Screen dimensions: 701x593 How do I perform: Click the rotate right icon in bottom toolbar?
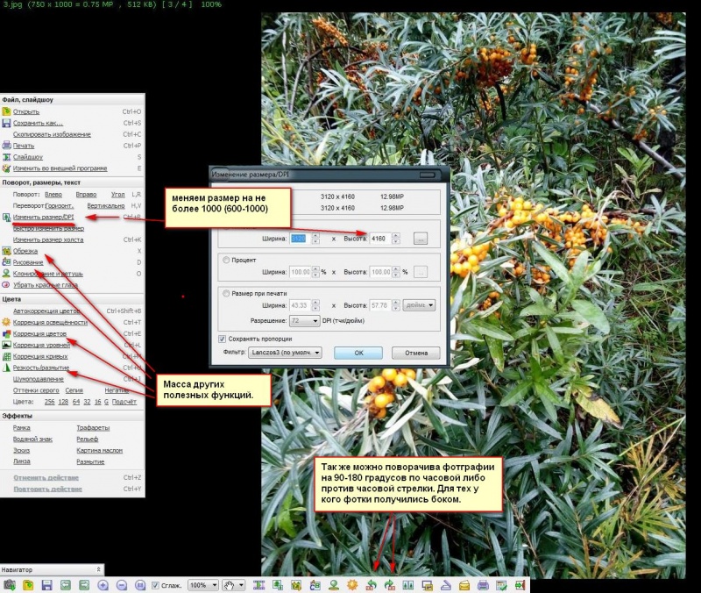(x=388, y=585)
